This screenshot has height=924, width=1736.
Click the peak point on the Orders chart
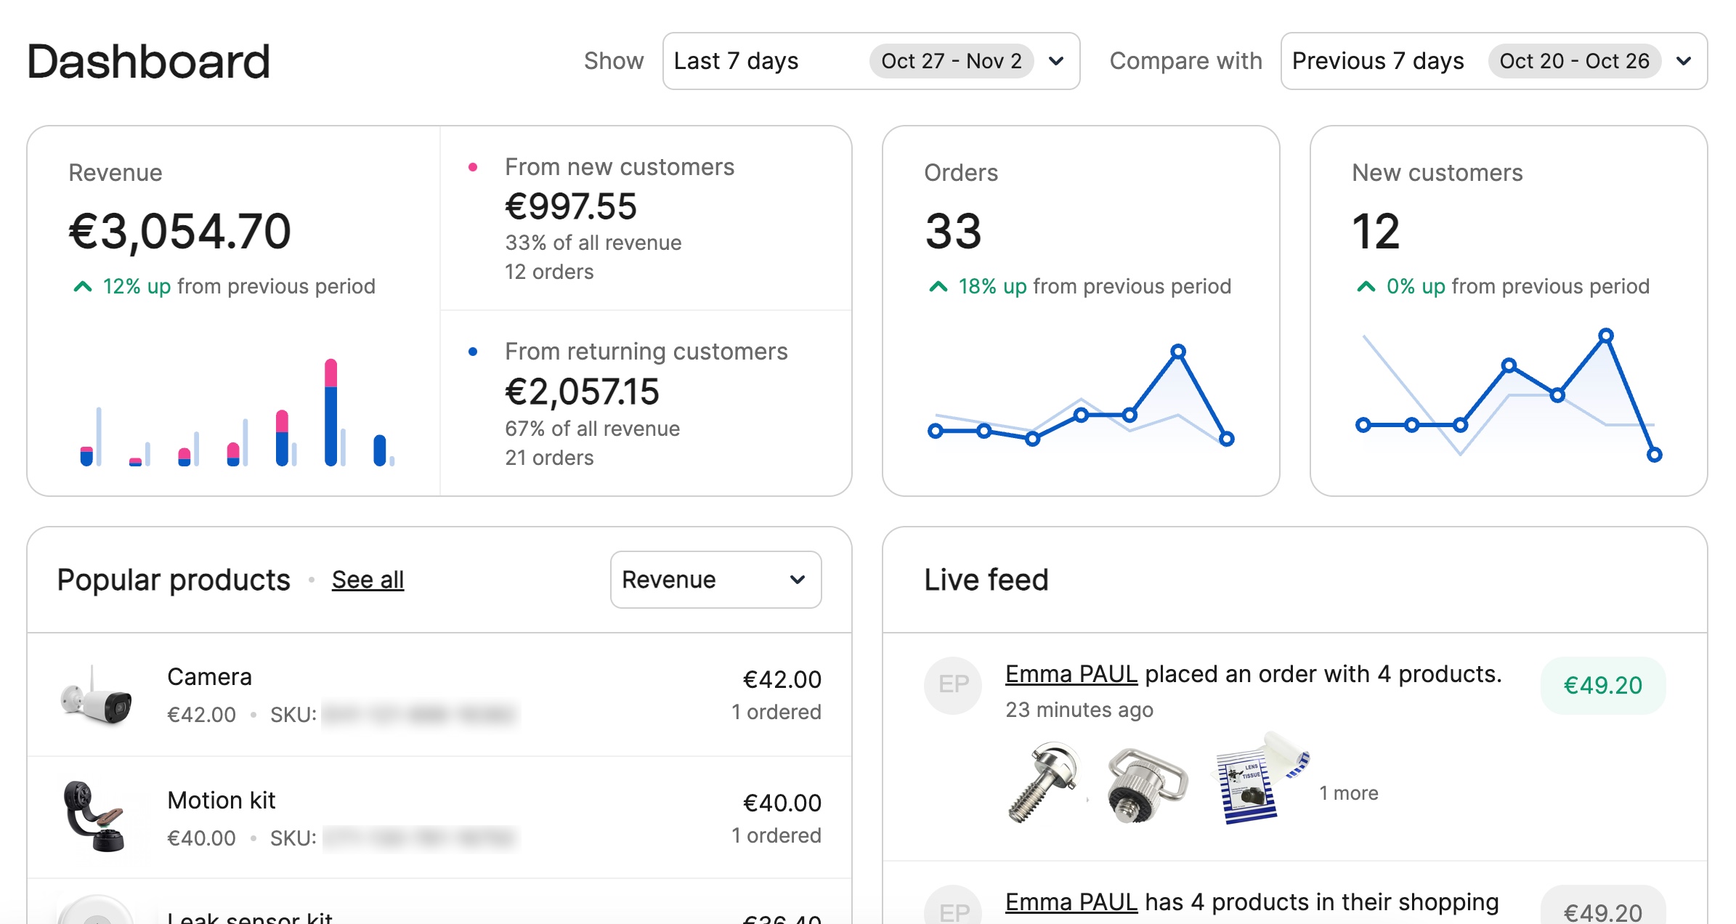pyautogui.click(x=1178, y=352)
